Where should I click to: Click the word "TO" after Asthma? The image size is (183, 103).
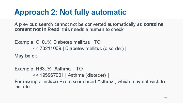pyautogui.click(x=79, y=69)
